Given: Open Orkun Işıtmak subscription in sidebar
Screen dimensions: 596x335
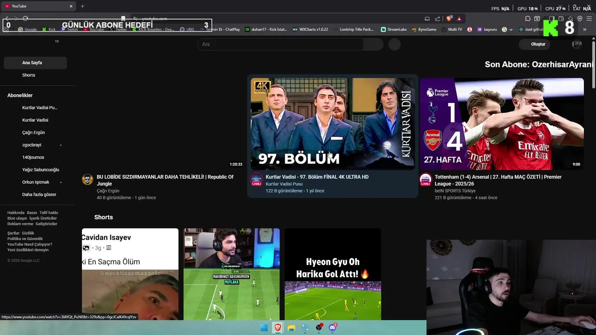Looking at the screenshot, I should click(x=35, y=182).
